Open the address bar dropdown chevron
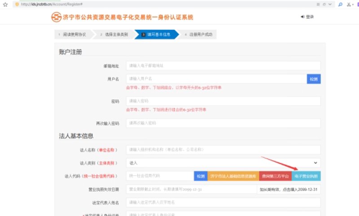 click(330, 4)
